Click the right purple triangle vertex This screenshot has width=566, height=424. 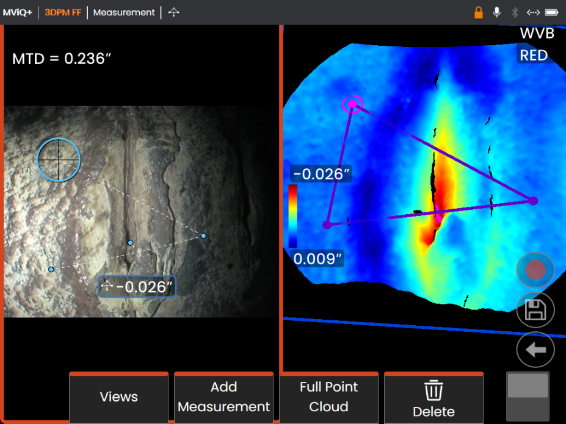click(533, 201)
